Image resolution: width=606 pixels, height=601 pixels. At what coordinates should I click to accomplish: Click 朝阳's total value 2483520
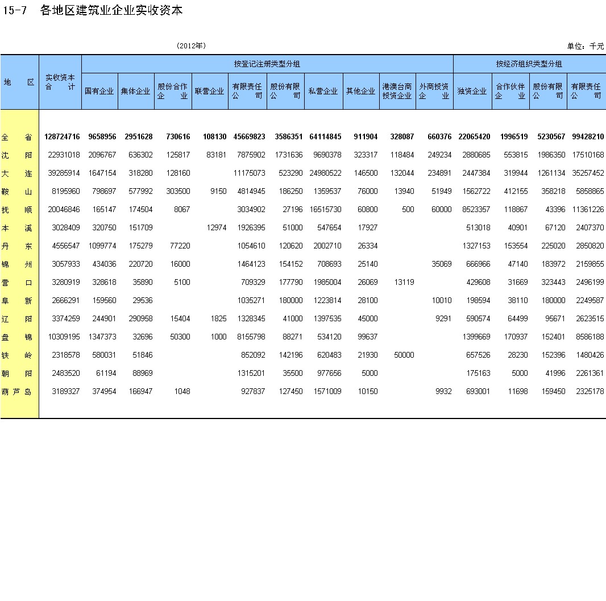[x=66, y=373]
